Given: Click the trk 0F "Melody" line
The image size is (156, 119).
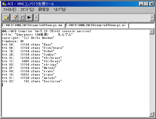Looking at the screenshot, I should coord(29,68).
